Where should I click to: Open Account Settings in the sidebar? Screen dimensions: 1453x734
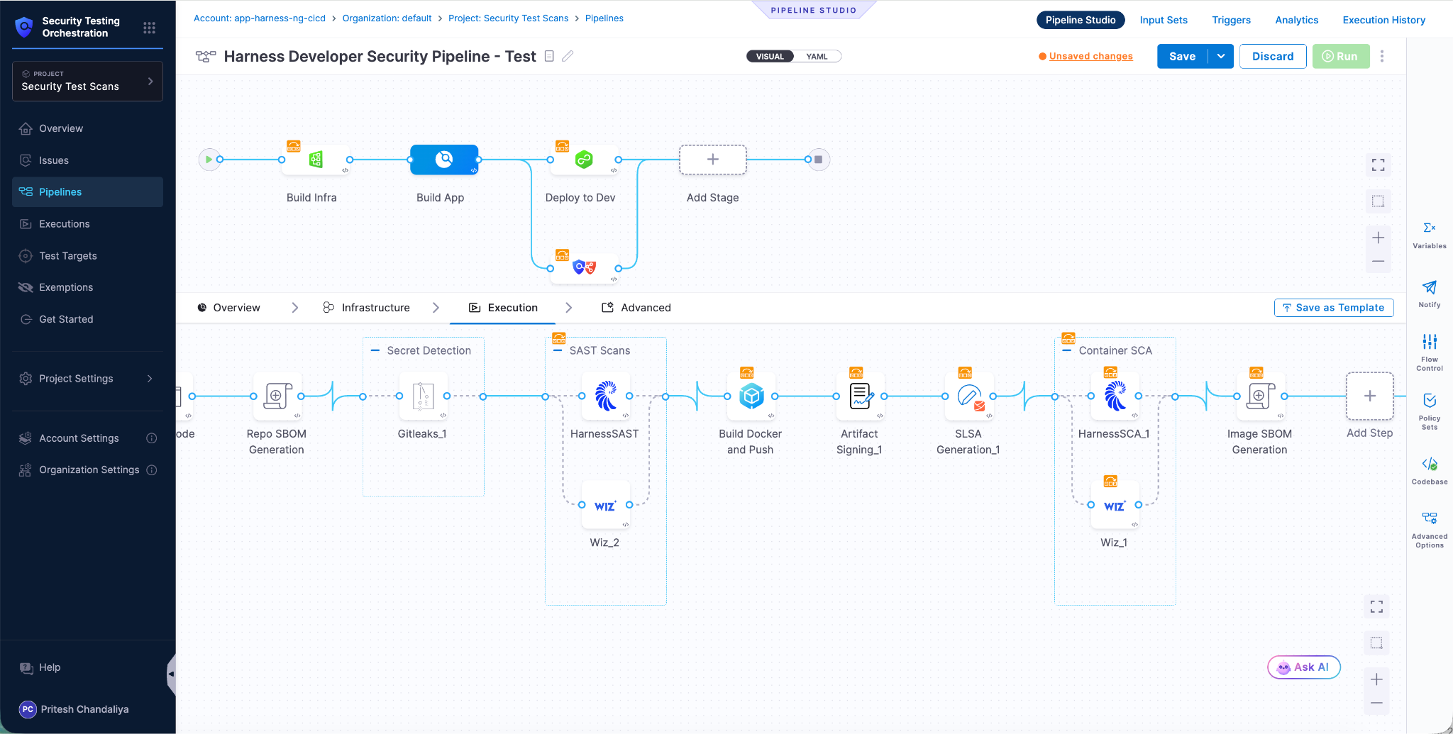click(87, 438)
